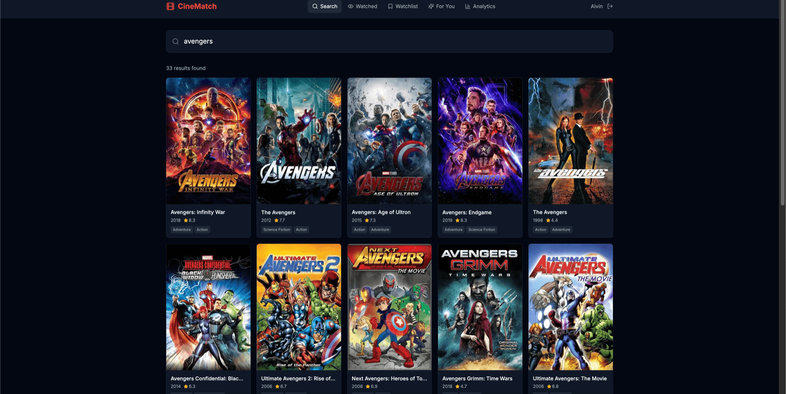Open Avengers: Infinity War poster
This screenshot has height=394, width=786.
coord(208,141)
